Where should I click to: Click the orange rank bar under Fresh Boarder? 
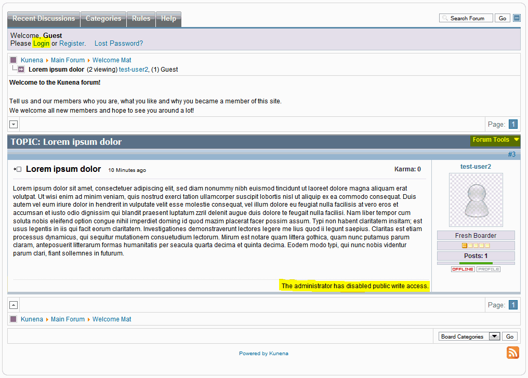476,246
